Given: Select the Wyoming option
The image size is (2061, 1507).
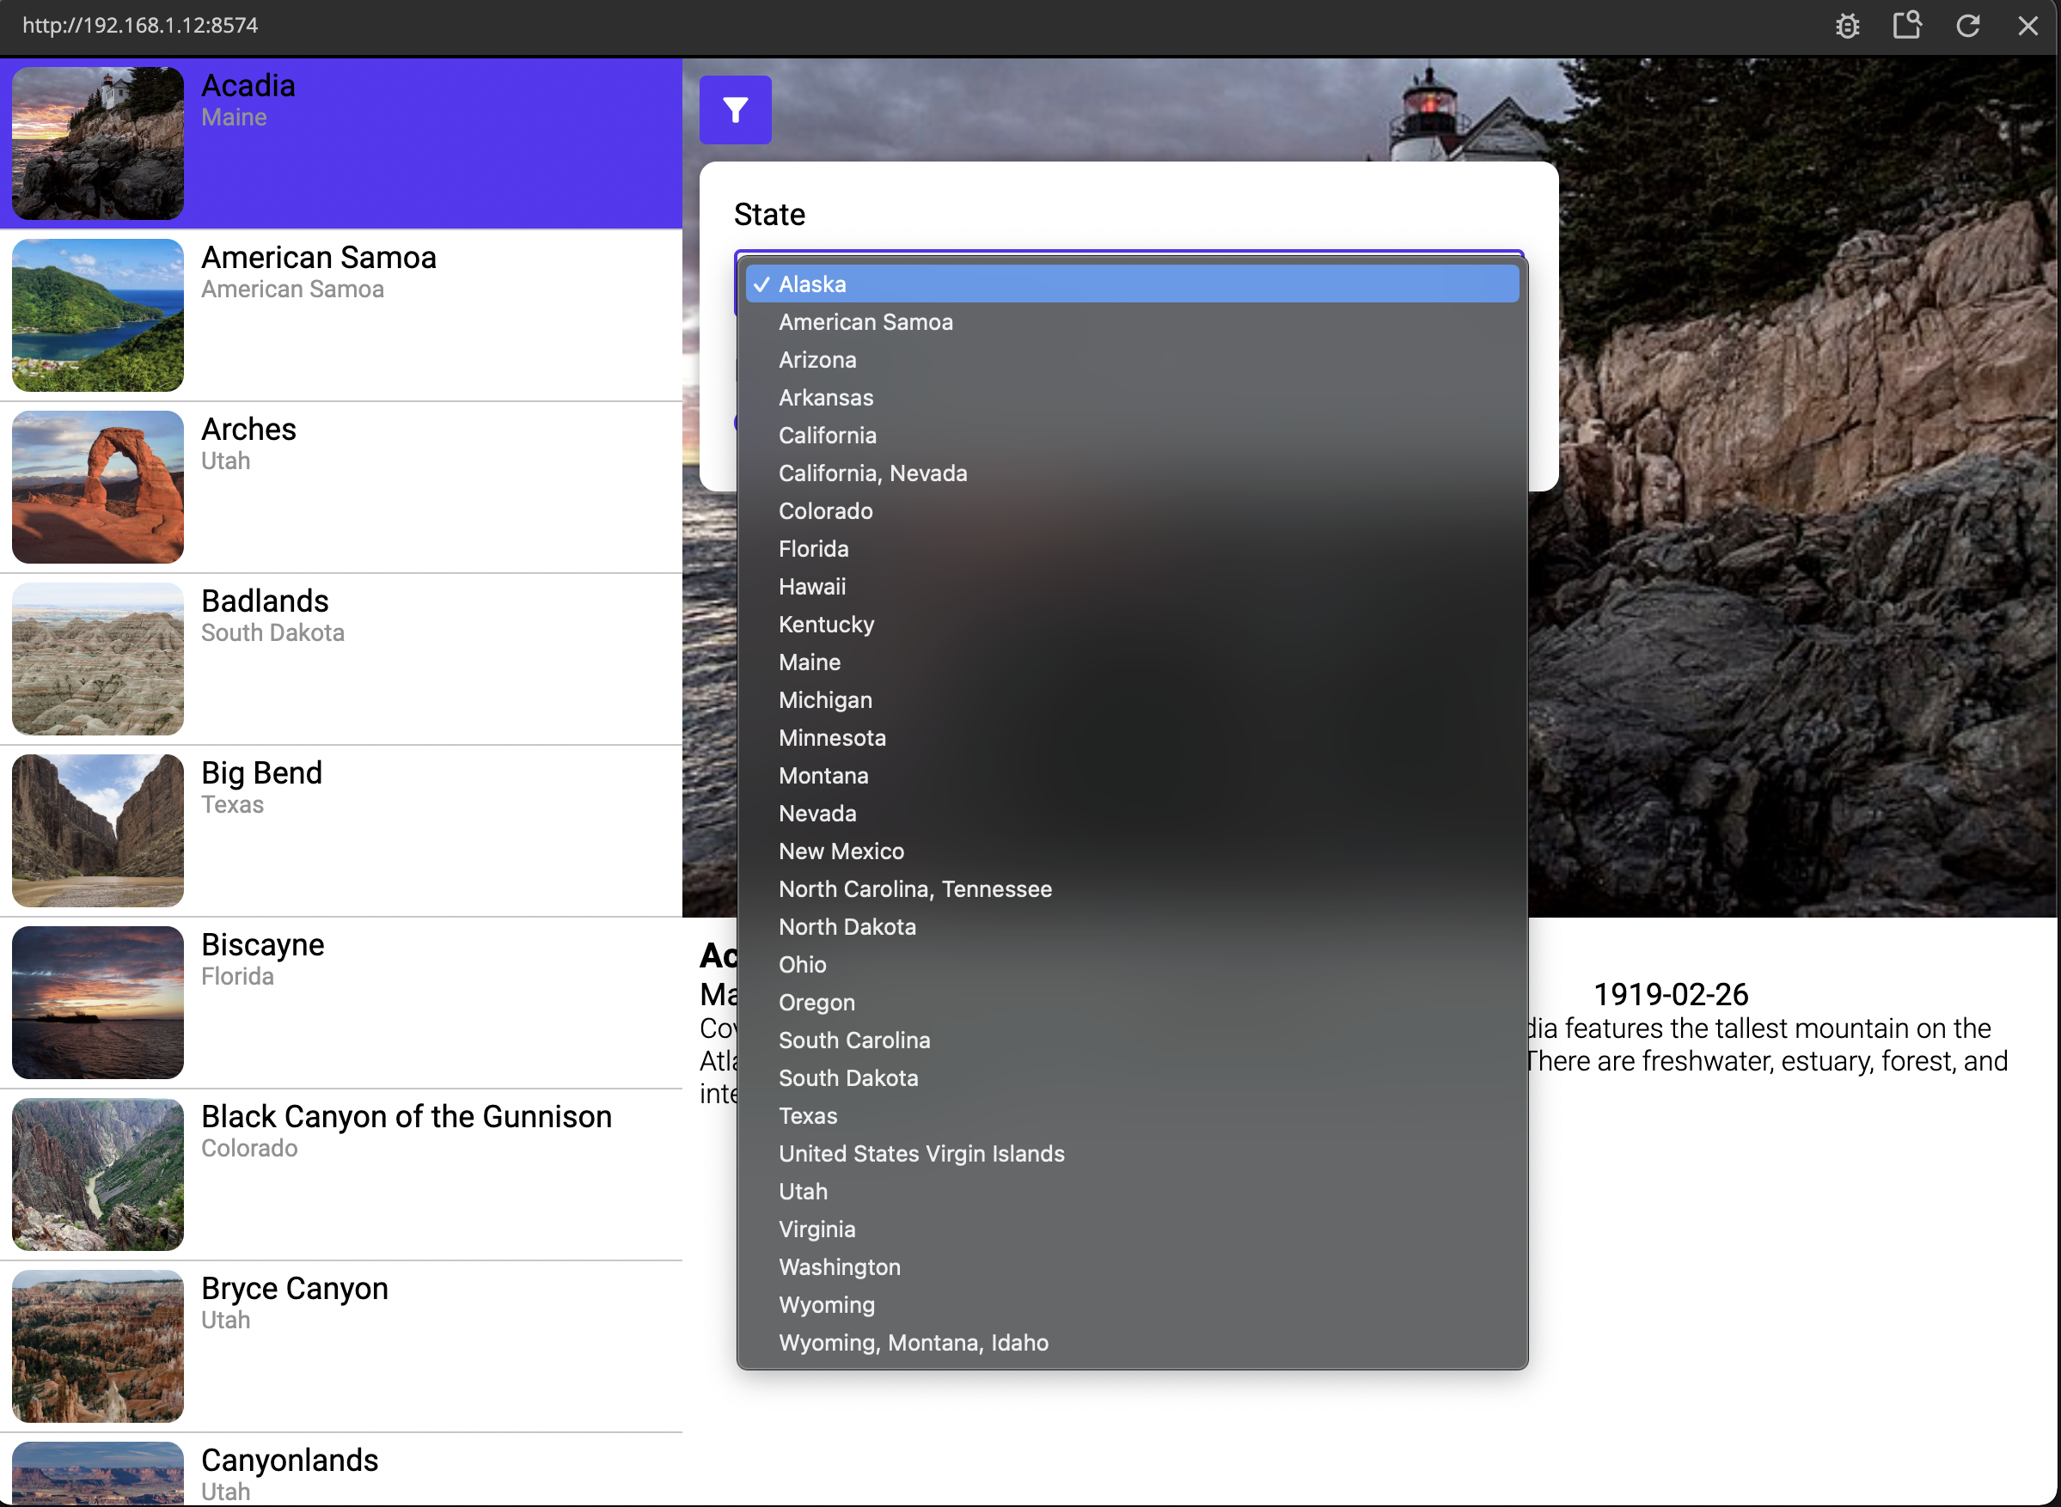Looking at the screenshot, I should pos(1132,1305).
